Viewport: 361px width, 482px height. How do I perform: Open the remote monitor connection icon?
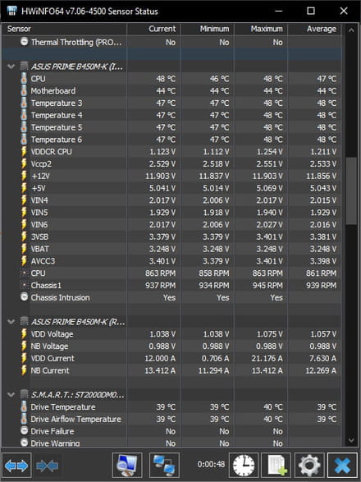pyautogui.click(x=127, y=466)
